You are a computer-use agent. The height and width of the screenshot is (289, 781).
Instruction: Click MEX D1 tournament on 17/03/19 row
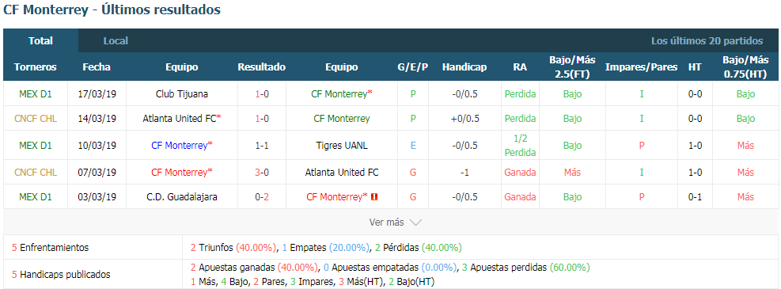coord(35,93)
